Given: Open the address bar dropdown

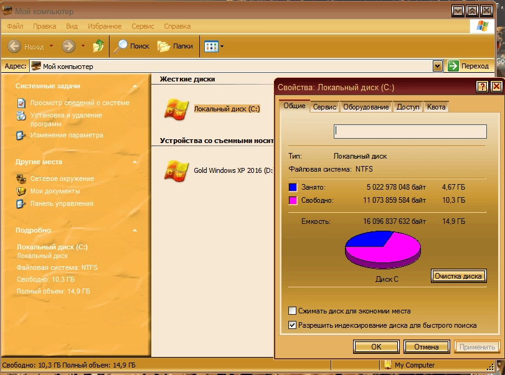Looking at the screenshot, I should coord(437,67).
